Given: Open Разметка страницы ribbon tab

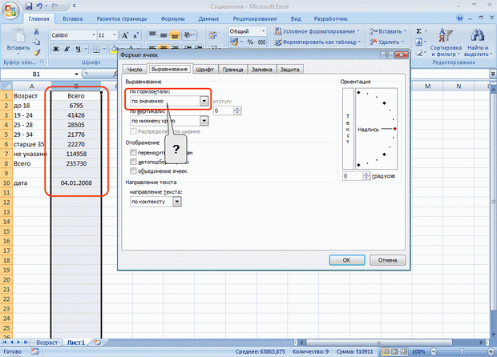Looking at the screenshot, I should click(x=122, y=18).
